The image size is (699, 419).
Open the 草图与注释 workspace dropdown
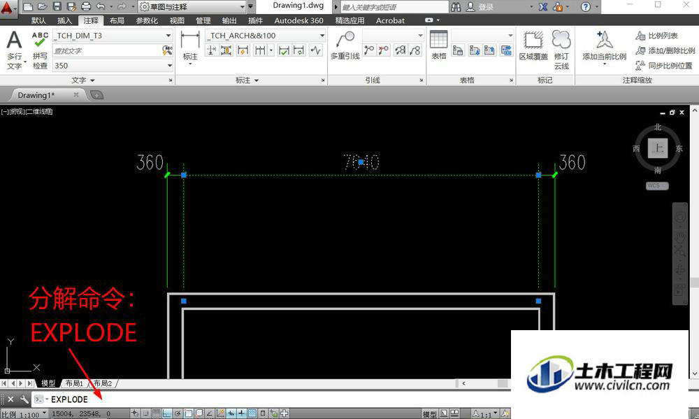243,7
